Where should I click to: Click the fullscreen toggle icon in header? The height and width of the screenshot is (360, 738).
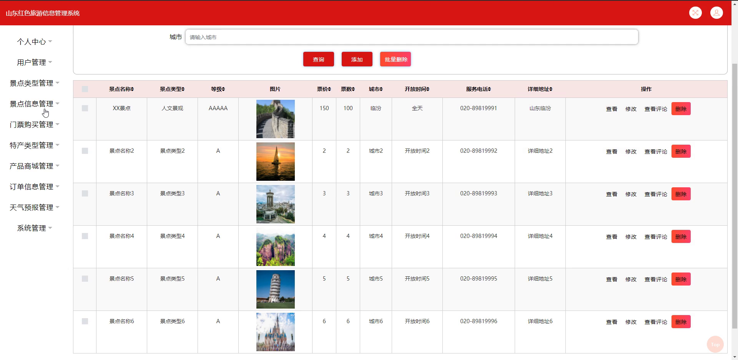695,13
